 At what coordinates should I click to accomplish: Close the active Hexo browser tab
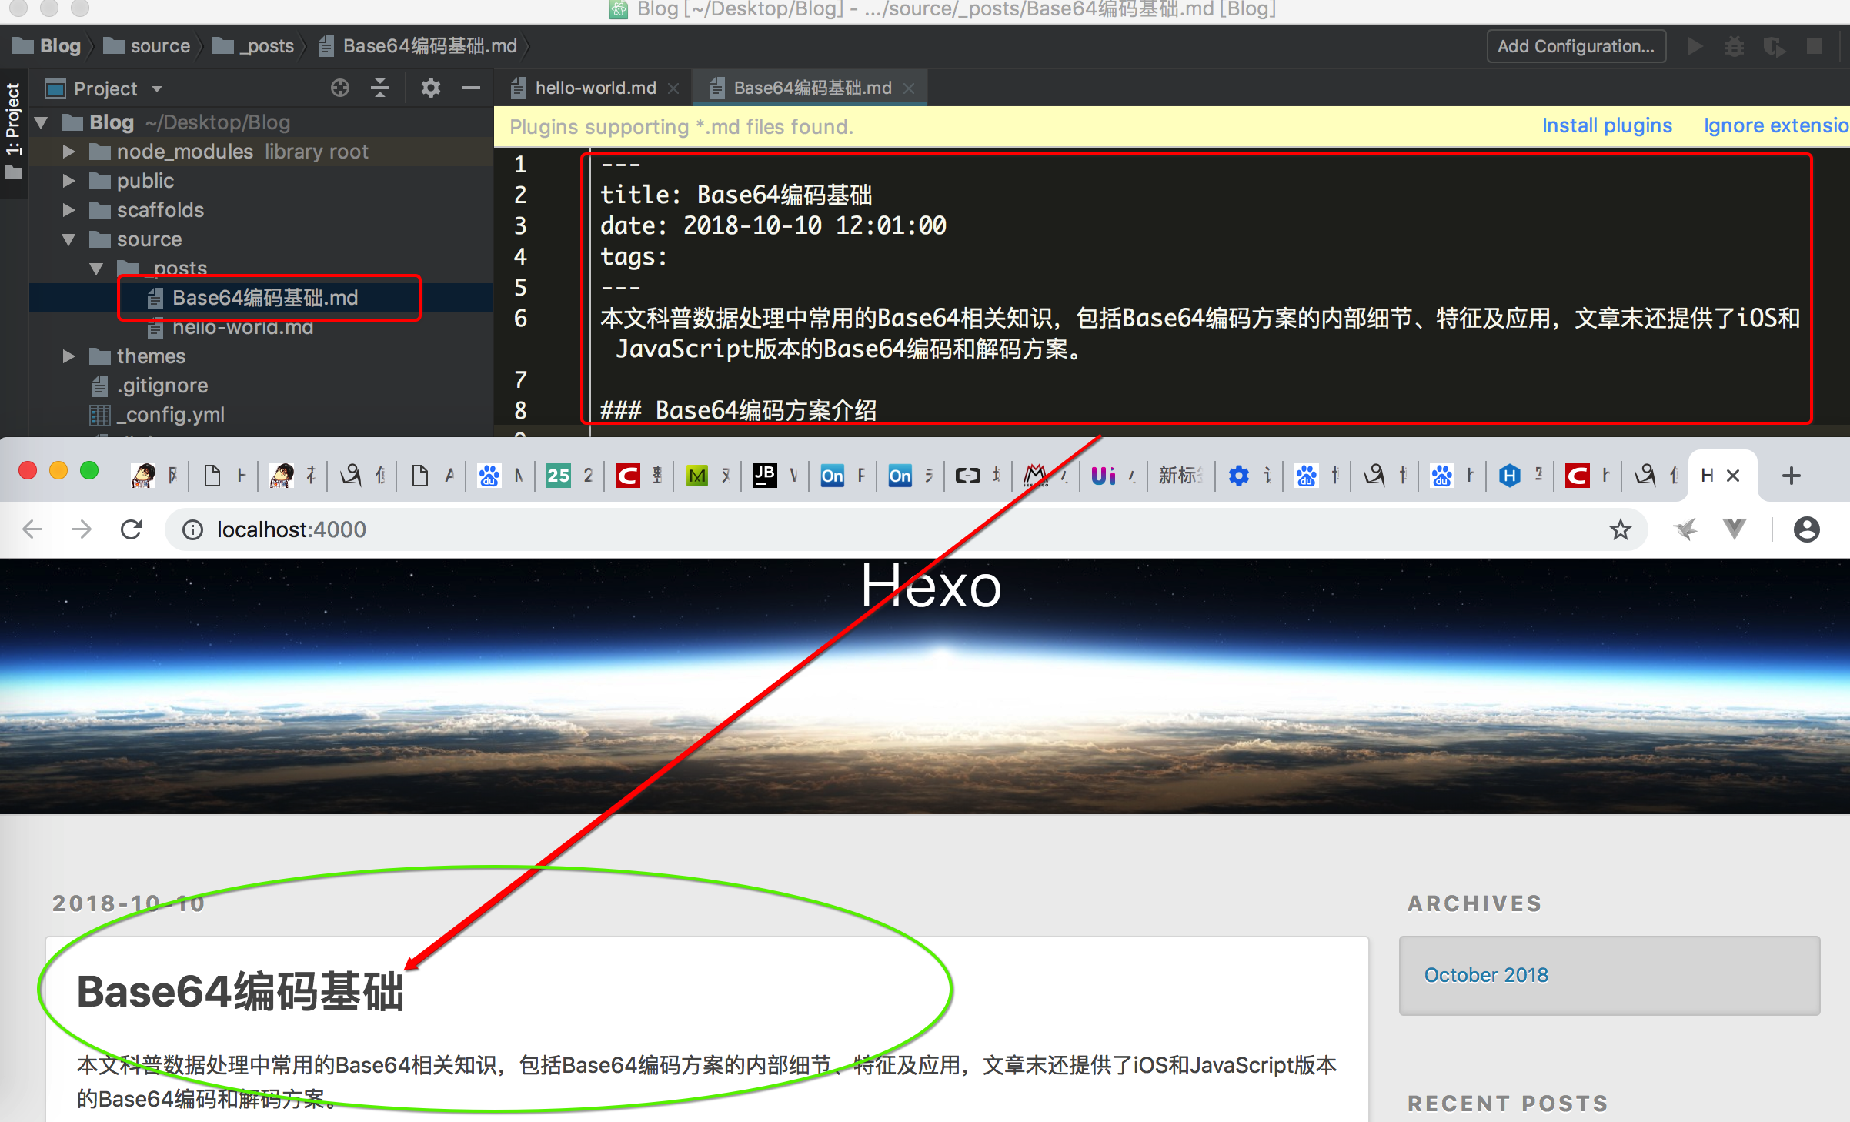(x=1733, y=476)
